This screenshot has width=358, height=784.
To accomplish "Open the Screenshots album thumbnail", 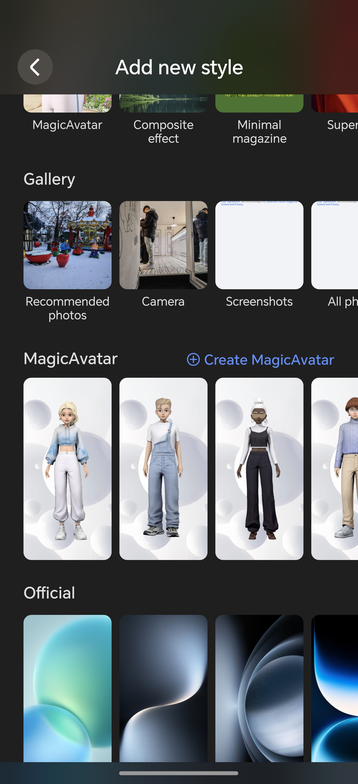I will pyautogui.click(x=259, y=245).
